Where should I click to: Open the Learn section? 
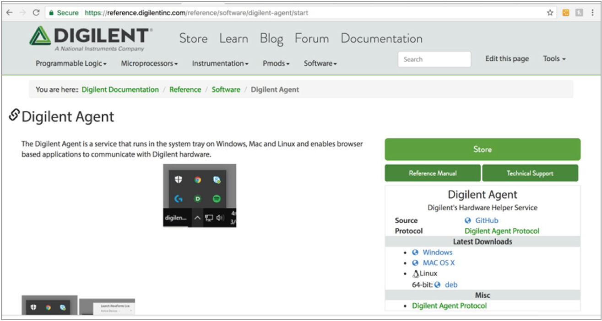(233, 38)
